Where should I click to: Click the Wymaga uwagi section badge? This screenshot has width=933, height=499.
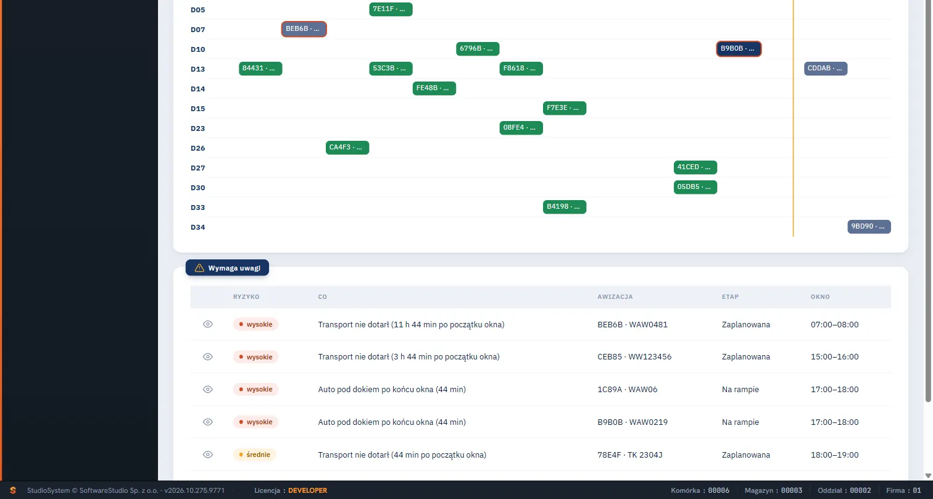(x=228, y=268)
